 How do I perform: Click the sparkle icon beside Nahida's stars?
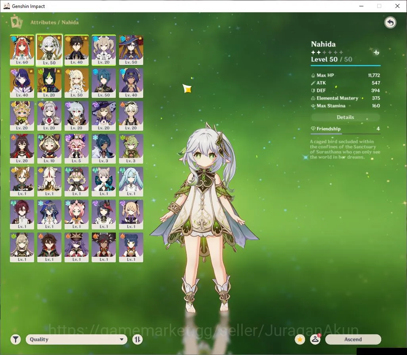coord(376,52)
